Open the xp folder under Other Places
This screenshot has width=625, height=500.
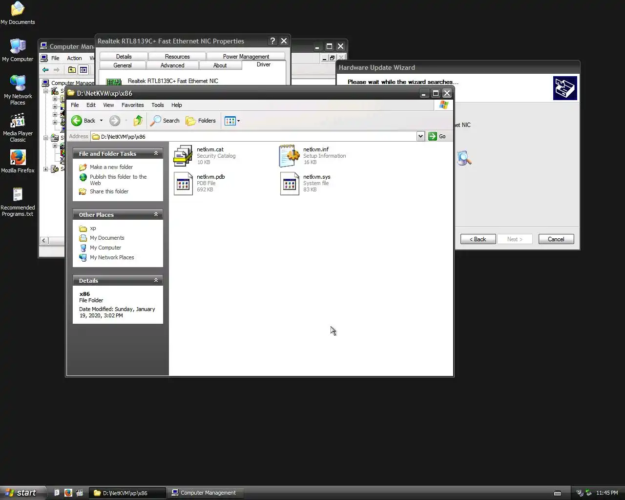(93, 228)
